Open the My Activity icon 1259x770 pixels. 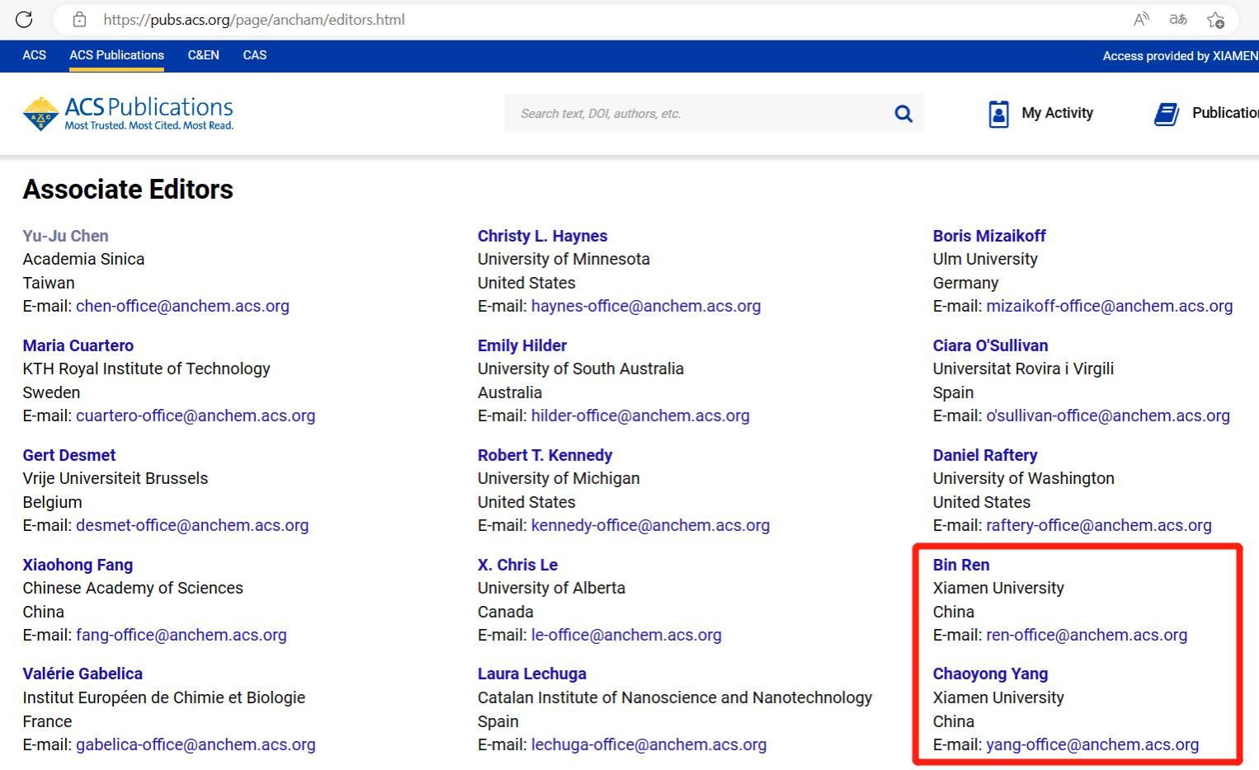[998, 114]
